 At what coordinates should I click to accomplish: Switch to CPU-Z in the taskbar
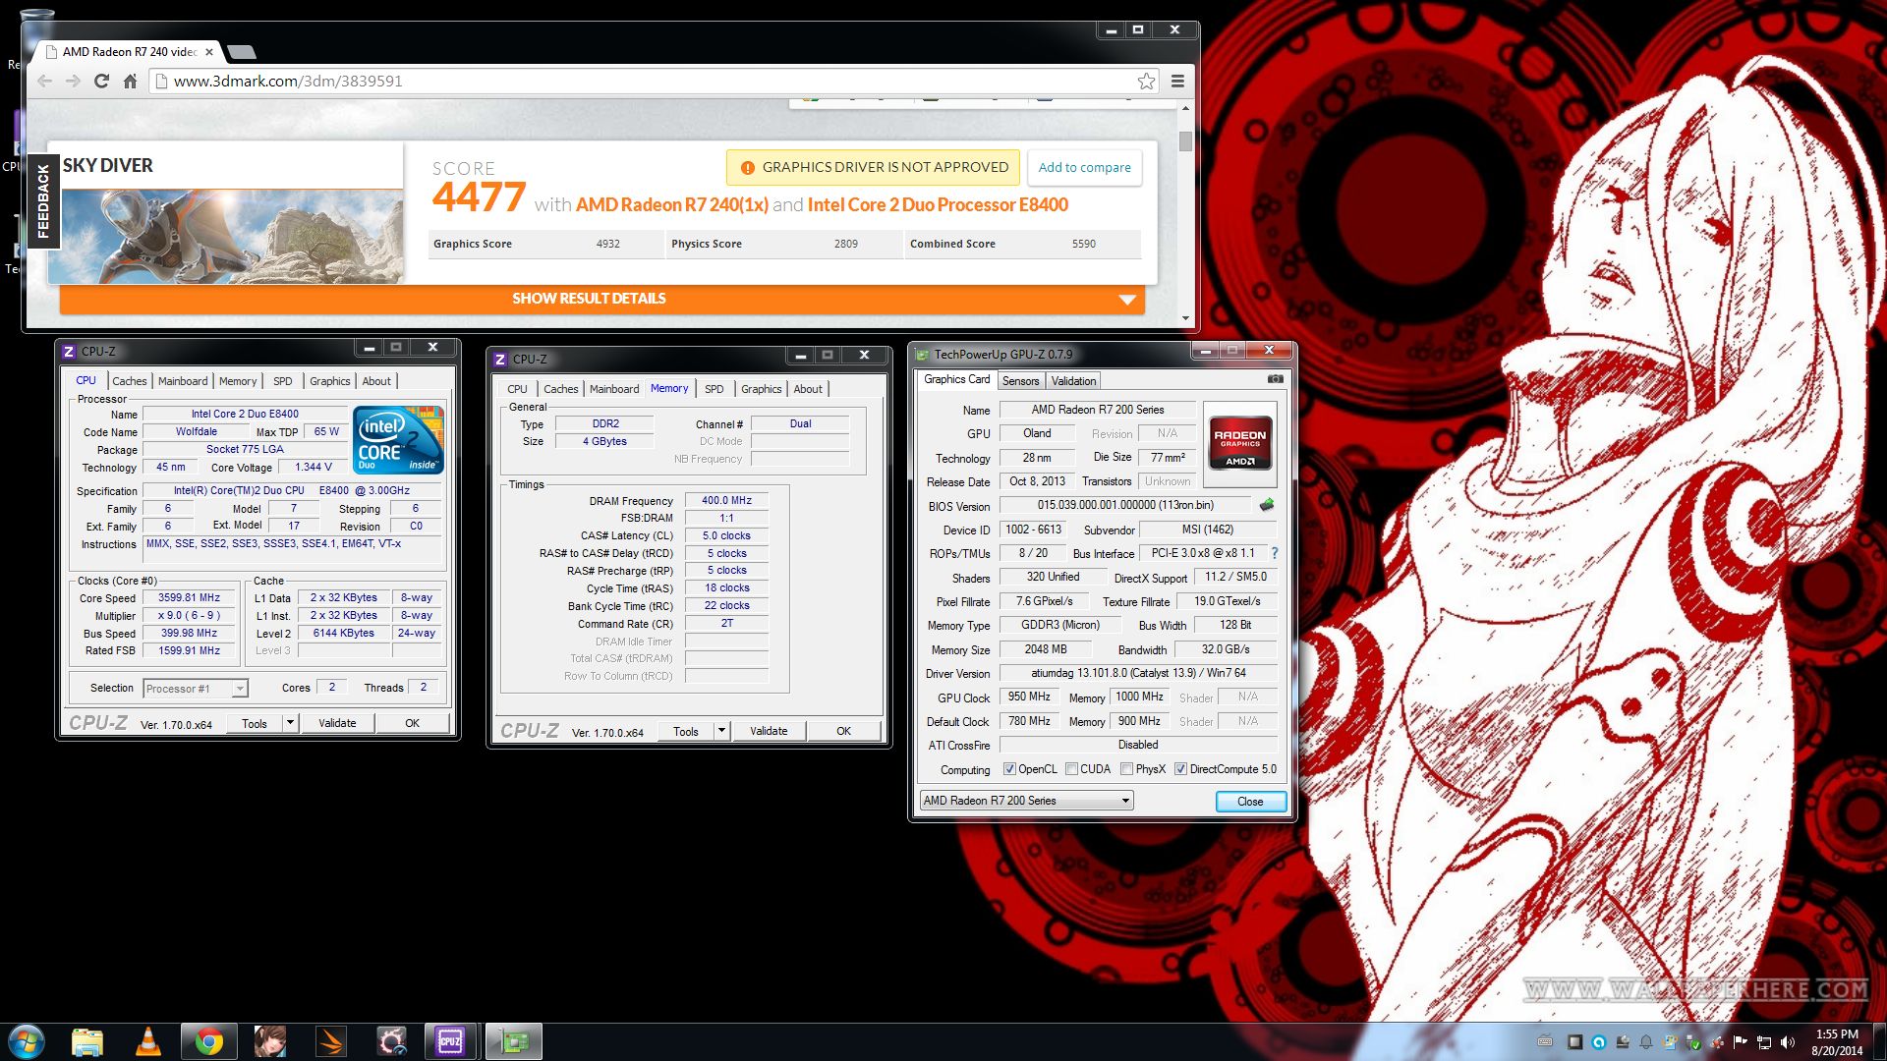pyautogui.click(x=451, y=1041)
